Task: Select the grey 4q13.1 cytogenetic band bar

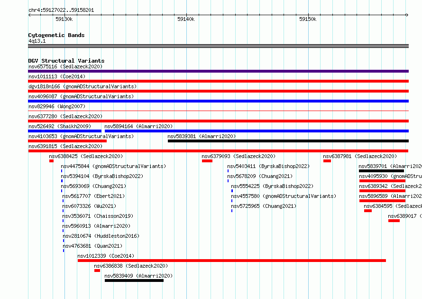Action: point(218,46)
